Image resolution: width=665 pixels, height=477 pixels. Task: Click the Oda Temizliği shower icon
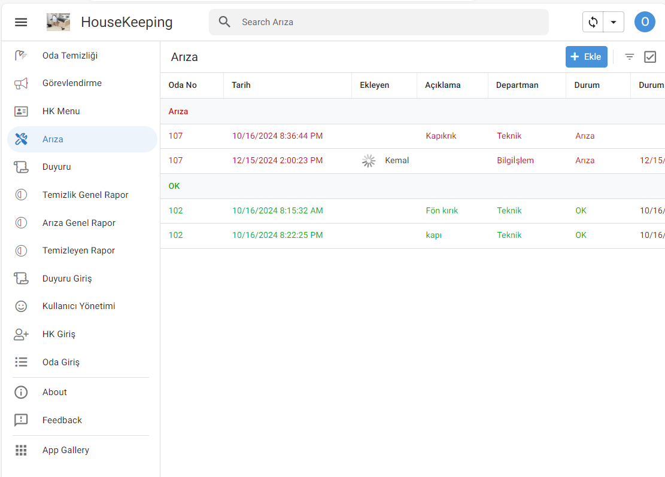tap(21, 56)
